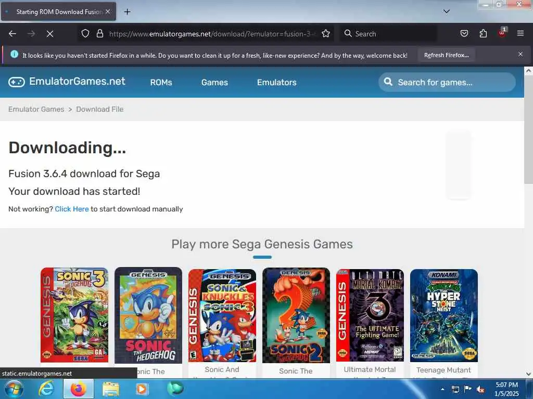Click the page scrollbar down arrow
Viewport: 533px width, 399px height.
[x=528, y=374]
